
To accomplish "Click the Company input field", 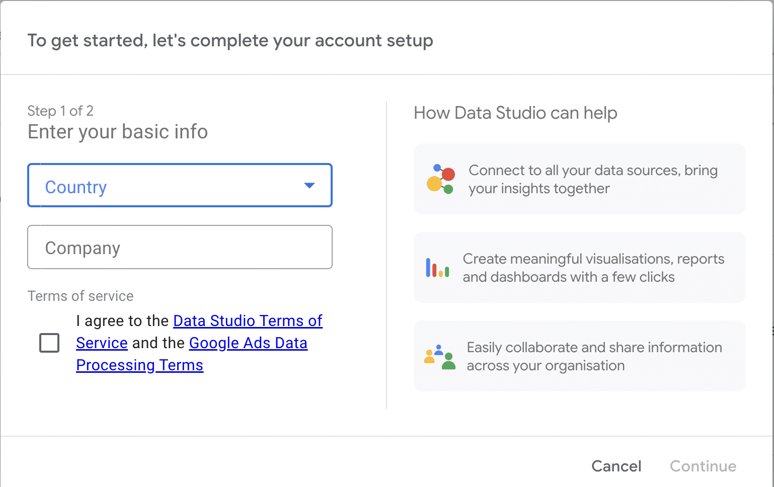I will tap(180, 247).
